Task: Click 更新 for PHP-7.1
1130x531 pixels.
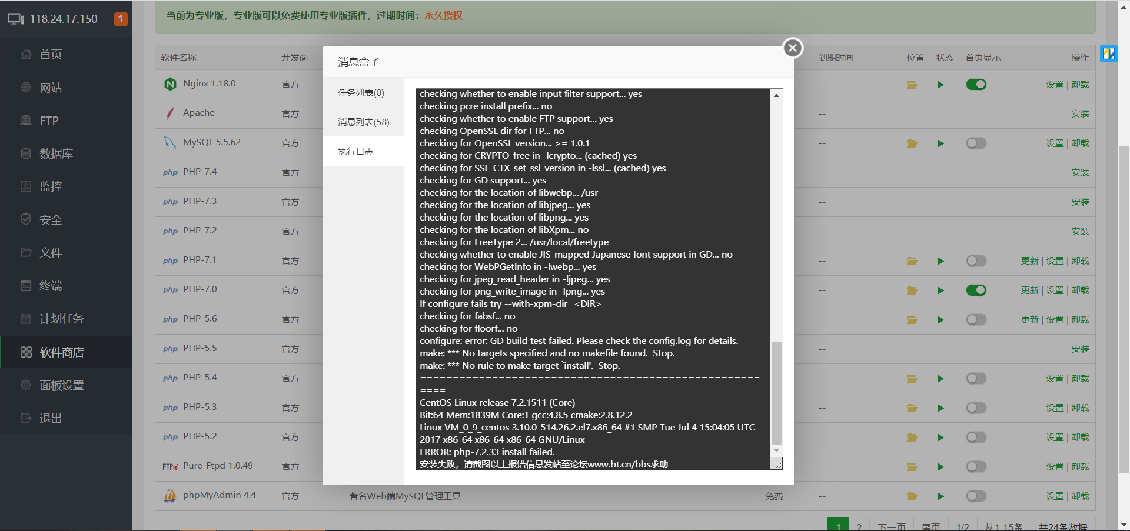Action: [x=1029, y=261]
